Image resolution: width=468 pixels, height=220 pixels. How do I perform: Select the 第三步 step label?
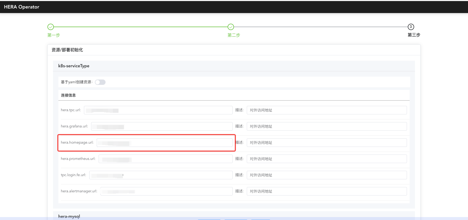point(414,35)
